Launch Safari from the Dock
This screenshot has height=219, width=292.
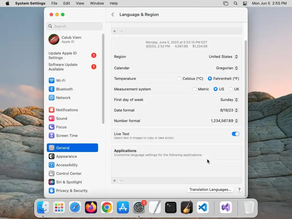pos(75,207)
